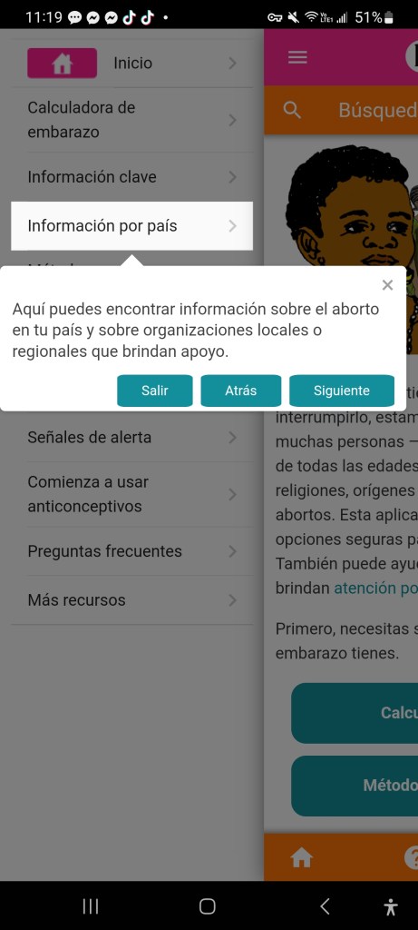Open the Más recursos menu item
Screen dimensions: 418x930
coord(132,599)
